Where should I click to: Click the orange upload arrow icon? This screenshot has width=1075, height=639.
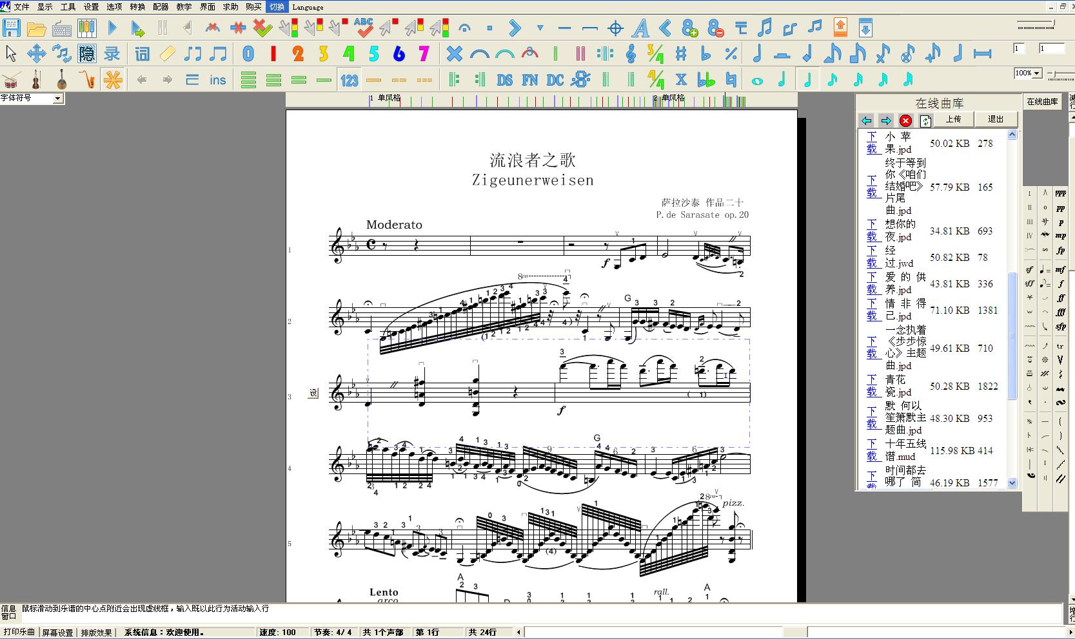click(840, 27)
